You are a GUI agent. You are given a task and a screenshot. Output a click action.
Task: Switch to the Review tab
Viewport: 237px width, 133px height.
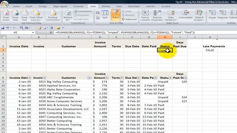(x=106, y=6)
